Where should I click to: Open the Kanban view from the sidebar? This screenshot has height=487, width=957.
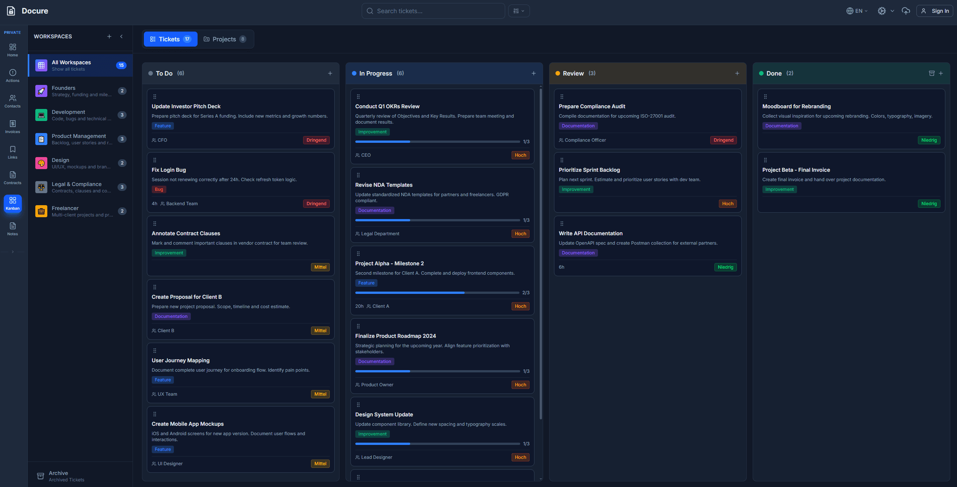click(12, 204)
